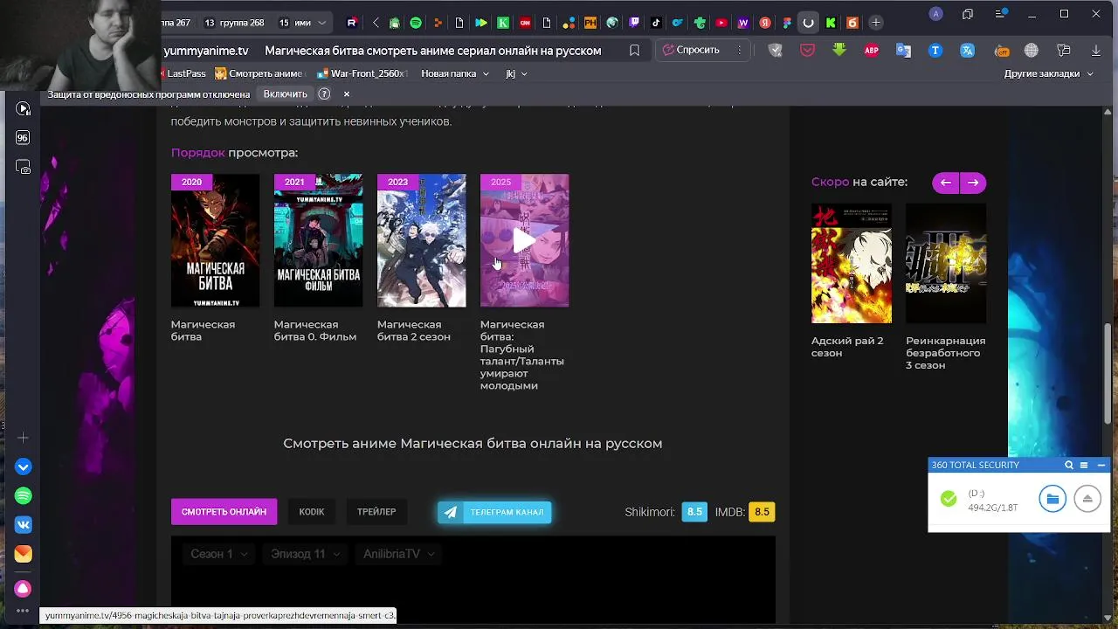Add a sidebar app with plus icon

[24, 437]
